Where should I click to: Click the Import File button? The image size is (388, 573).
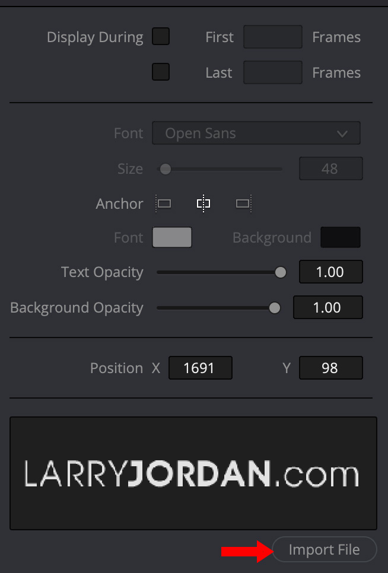[x=324, y=550]
